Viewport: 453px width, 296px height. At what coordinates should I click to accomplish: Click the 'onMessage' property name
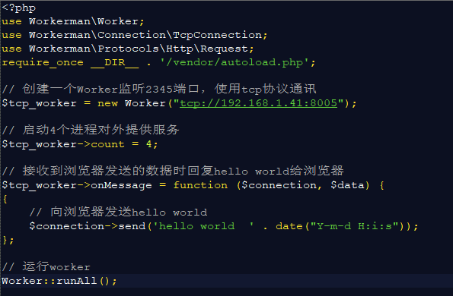click(x=121, y=185)
